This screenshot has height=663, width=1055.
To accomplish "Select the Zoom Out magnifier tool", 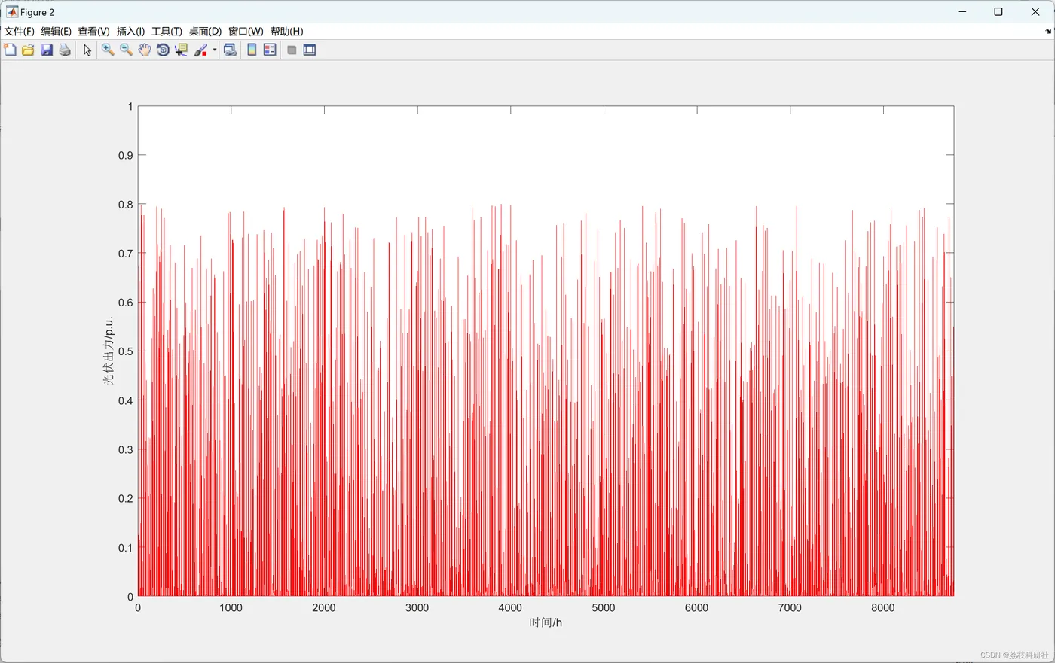I will tap(126, 50).
